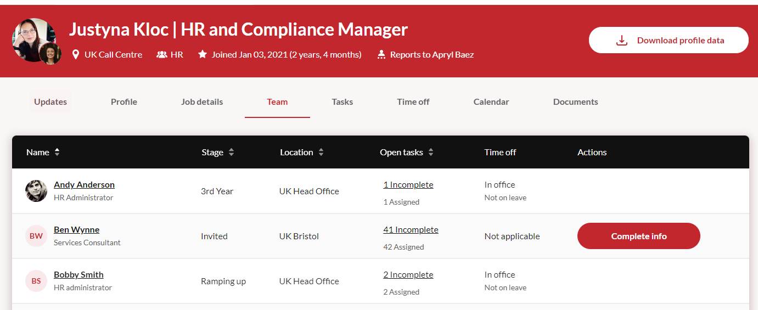
Task: Open Justyna Kloc's profile photo
Action: pos(33,40)
